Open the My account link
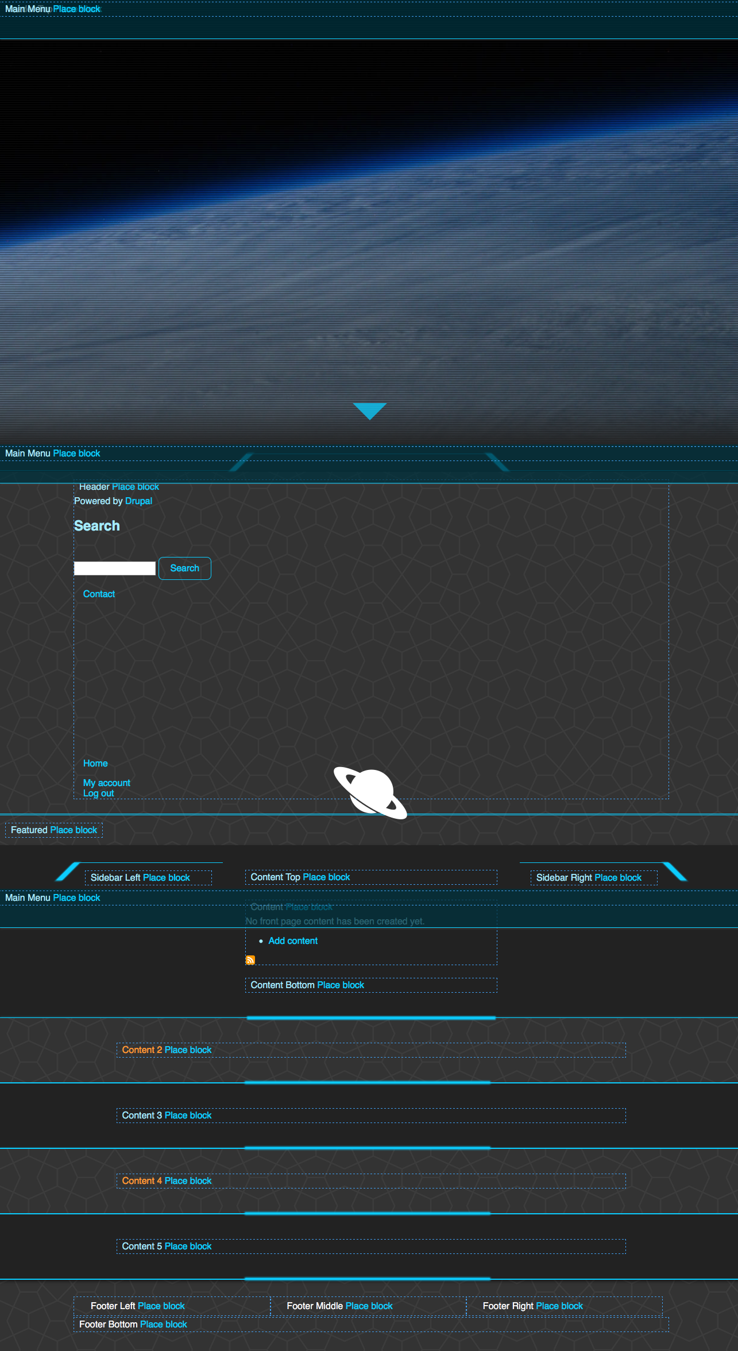 pyautogui.click(x=107, y=783)
